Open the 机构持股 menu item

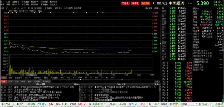[53, 2]
